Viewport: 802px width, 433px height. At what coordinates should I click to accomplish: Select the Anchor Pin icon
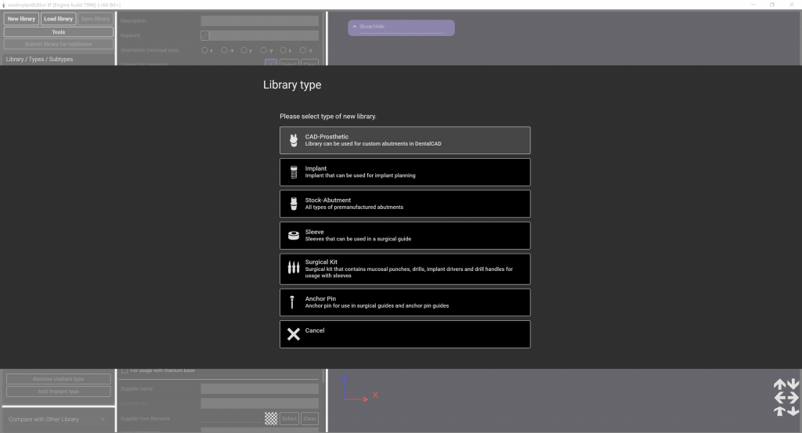point(294,302)
